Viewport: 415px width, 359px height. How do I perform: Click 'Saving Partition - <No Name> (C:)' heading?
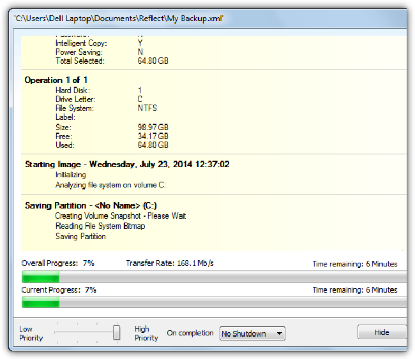(91, 205)
